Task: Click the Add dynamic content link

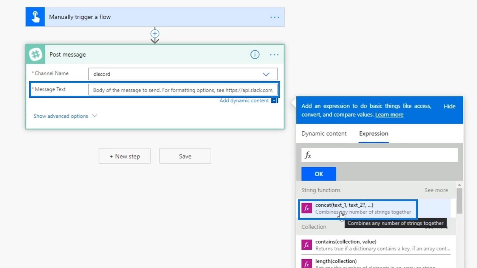Action: coord(244,101)
